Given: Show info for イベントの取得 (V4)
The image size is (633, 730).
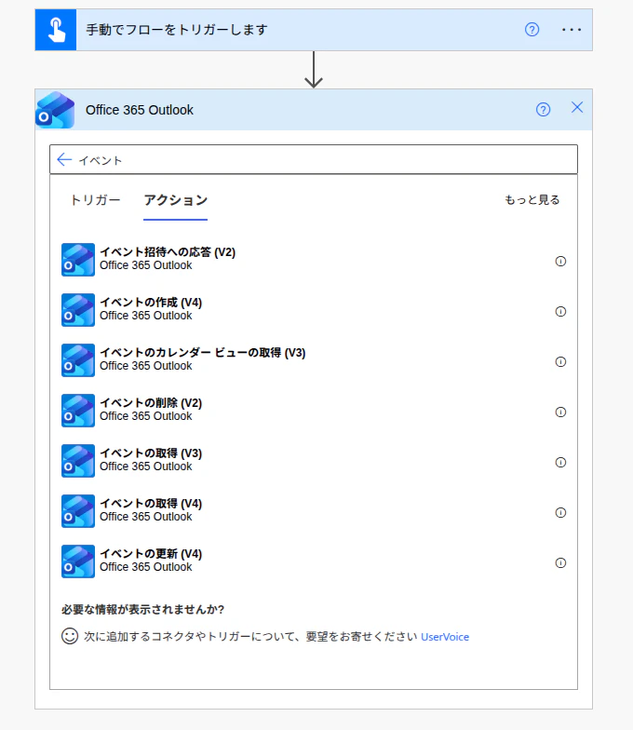Looking at the screenshot, I should coord(560,512).
